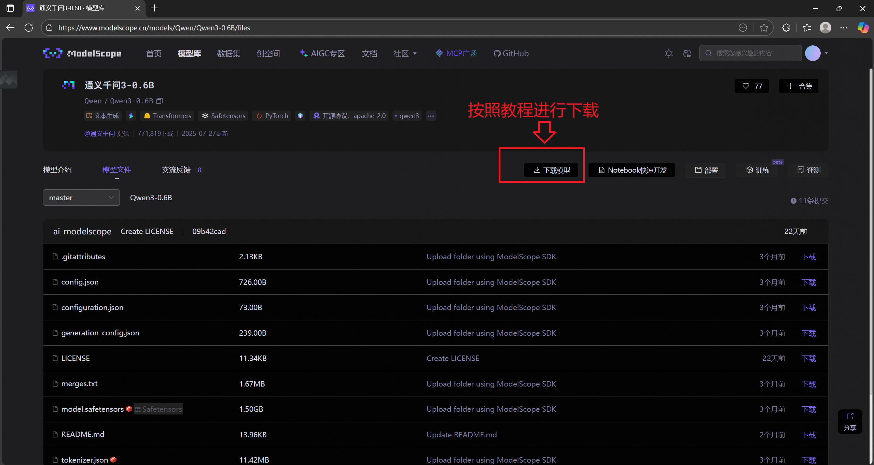
Task: Add model to a collection (合集)
Action: [799, 86]
